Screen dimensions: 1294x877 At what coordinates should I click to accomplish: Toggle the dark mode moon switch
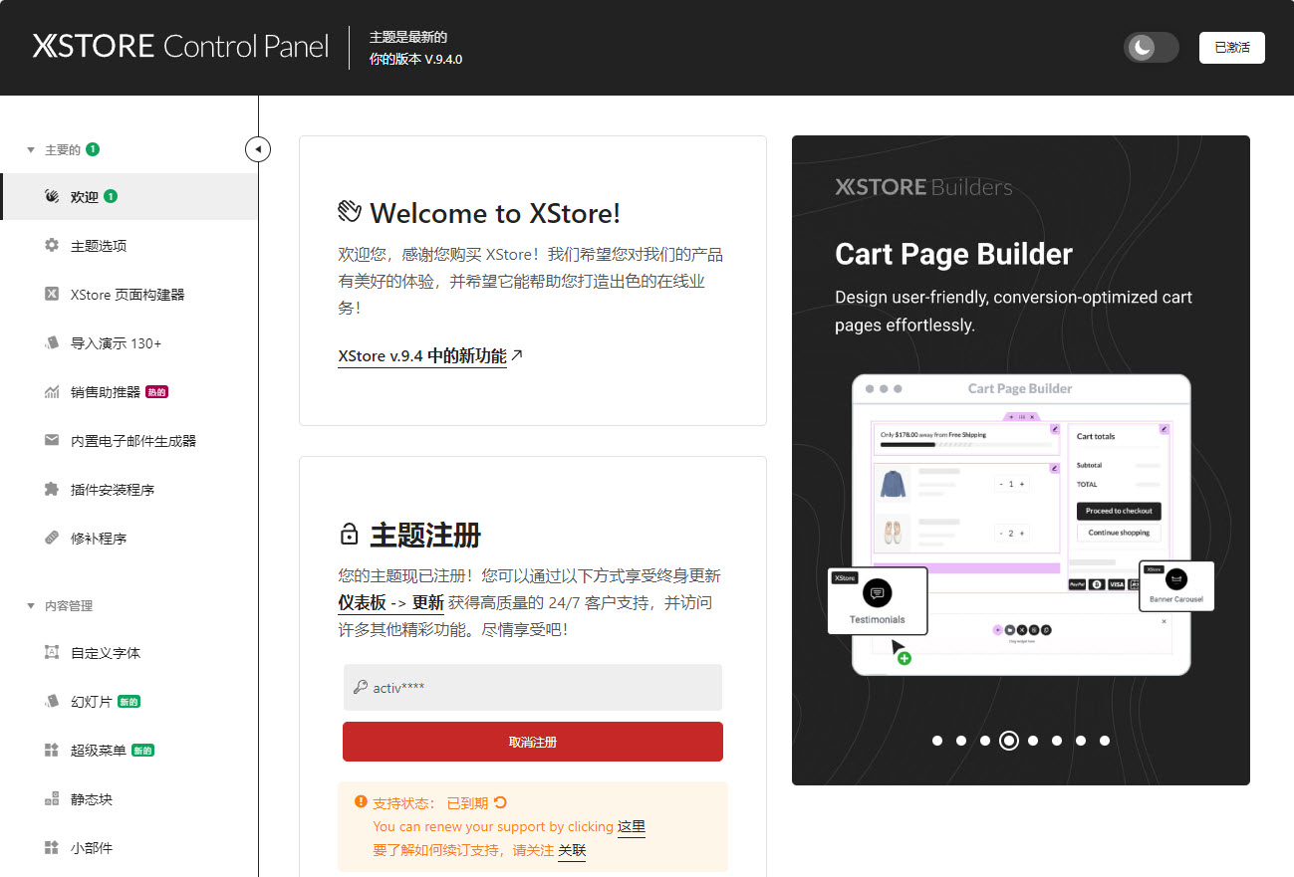[x=1151, y=47]
